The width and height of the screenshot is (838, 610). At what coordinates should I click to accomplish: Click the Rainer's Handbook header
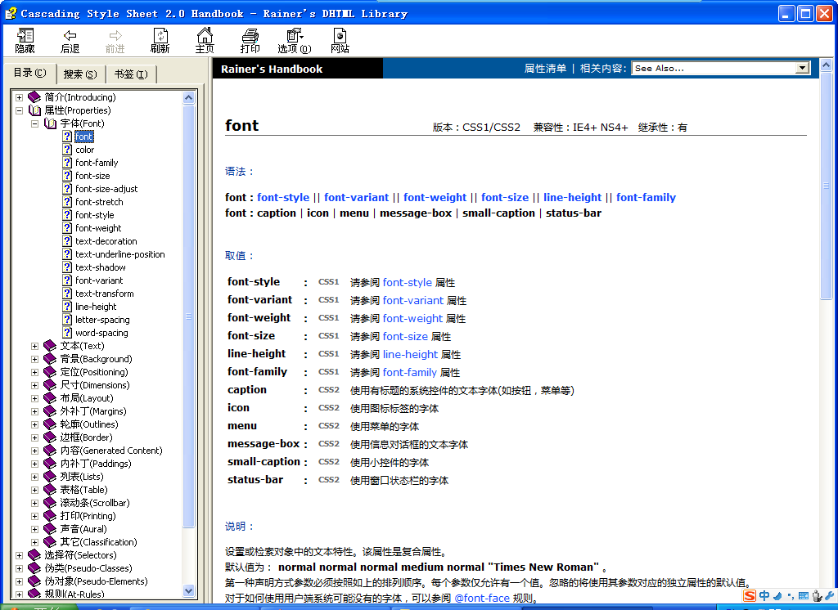(x=272, y=69)
